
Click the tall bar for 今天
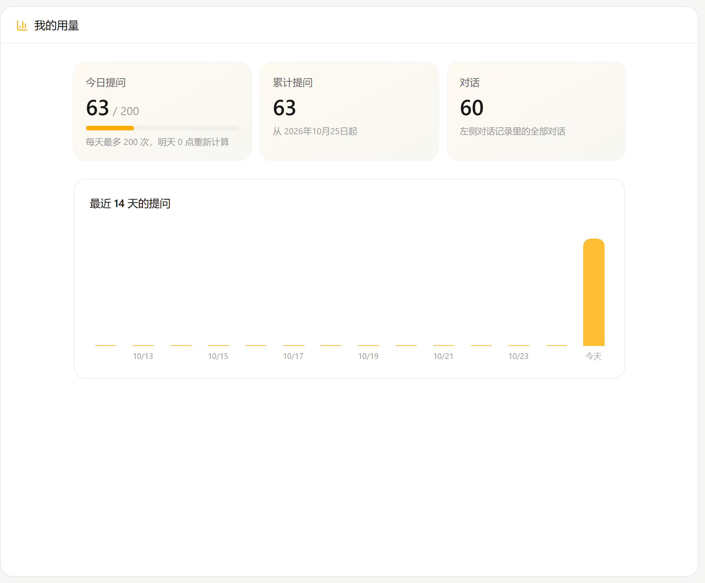(x=594, y=292)
